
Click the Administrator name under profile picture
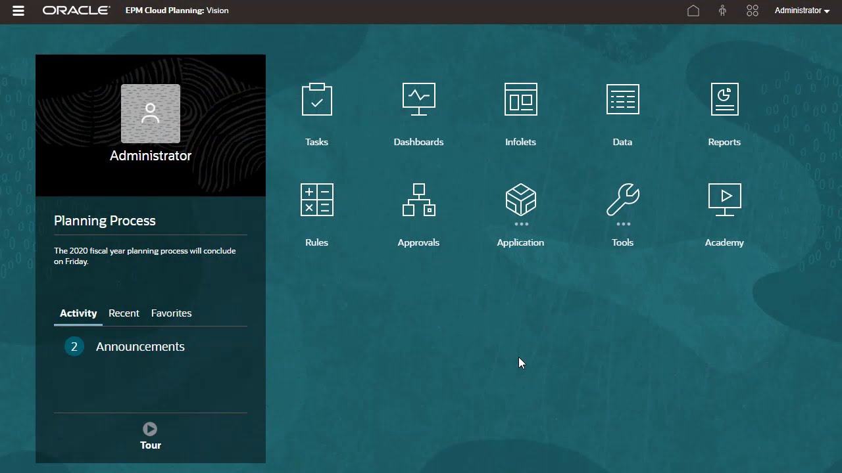point(151,156)
